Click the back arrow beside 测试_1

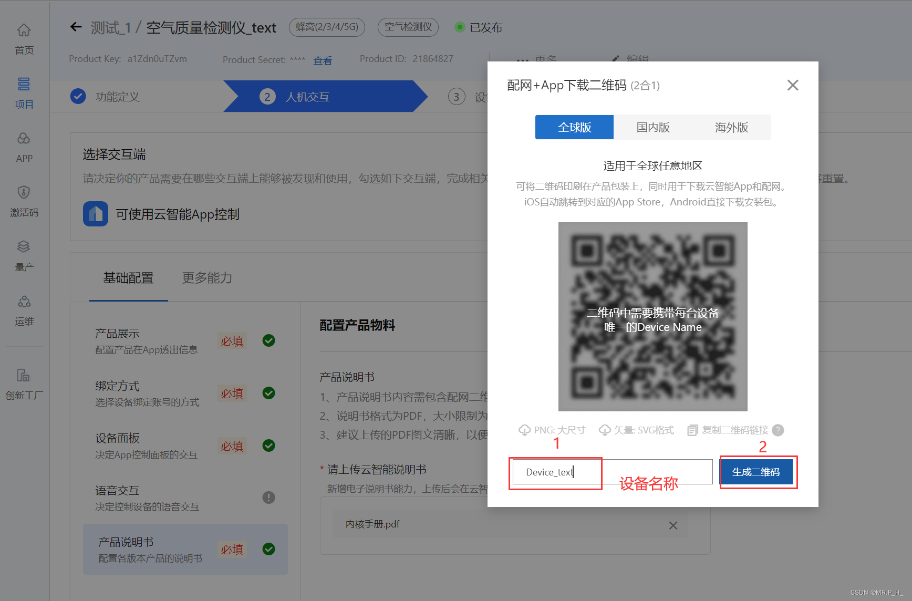coord(76,27)
